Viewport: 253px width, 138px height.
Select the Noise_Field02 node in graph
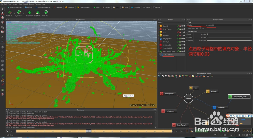tap(168, 94)
